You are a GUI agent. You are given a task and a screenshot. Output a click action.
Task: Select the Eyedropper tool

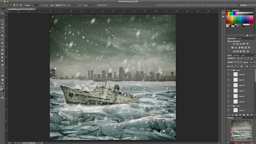[x=2, y=32]
